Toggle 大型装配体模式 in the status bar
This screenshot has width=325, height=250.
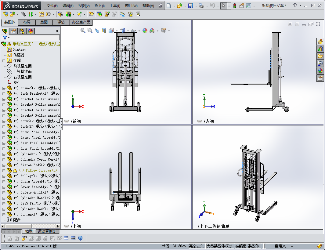[x=220, y=246]
